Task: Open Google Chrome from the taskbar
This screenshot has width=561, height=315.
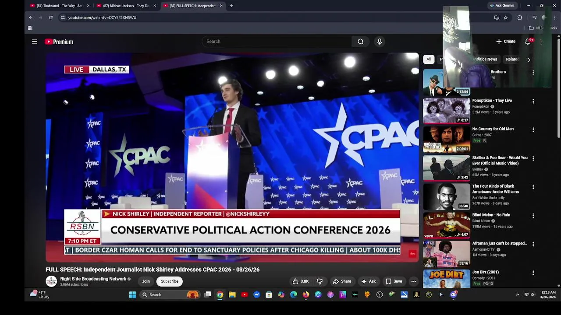Action: [x=220, y=295]
